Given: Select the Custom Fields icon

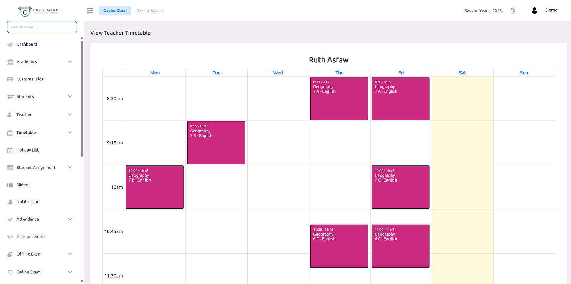Looking at the screenshot, I should tap(10, 79).
